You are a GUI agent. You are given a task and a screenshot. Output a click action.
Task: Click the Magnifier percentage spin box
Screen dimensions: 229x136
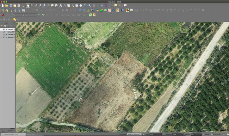178,134
